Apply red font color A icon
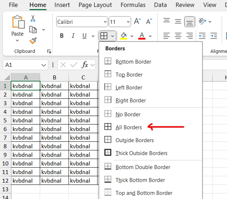This screenshot has width=227, height=199. point(142,36)
